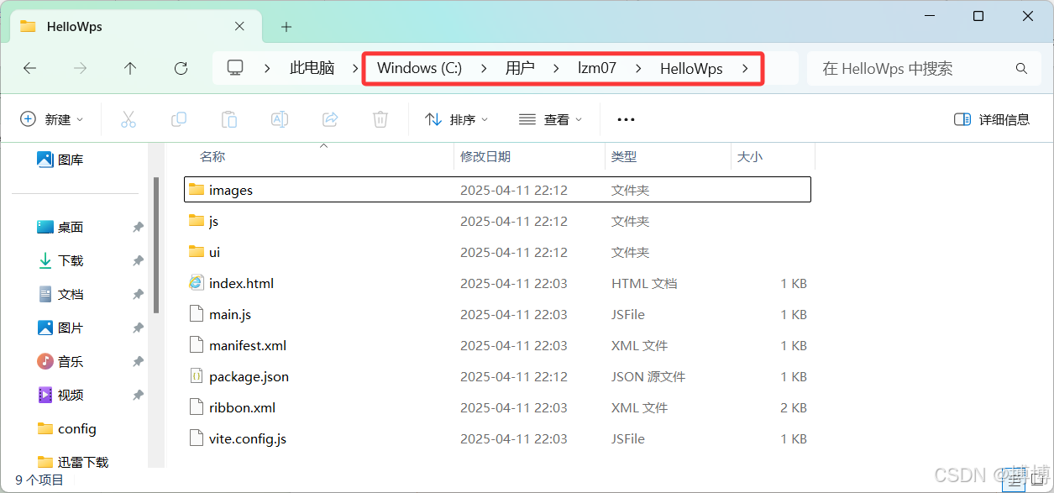This screenshot has width=1054, height=493.
Task: Unpin 桌面 using its pin icon
Action: [x=138, y=228]
